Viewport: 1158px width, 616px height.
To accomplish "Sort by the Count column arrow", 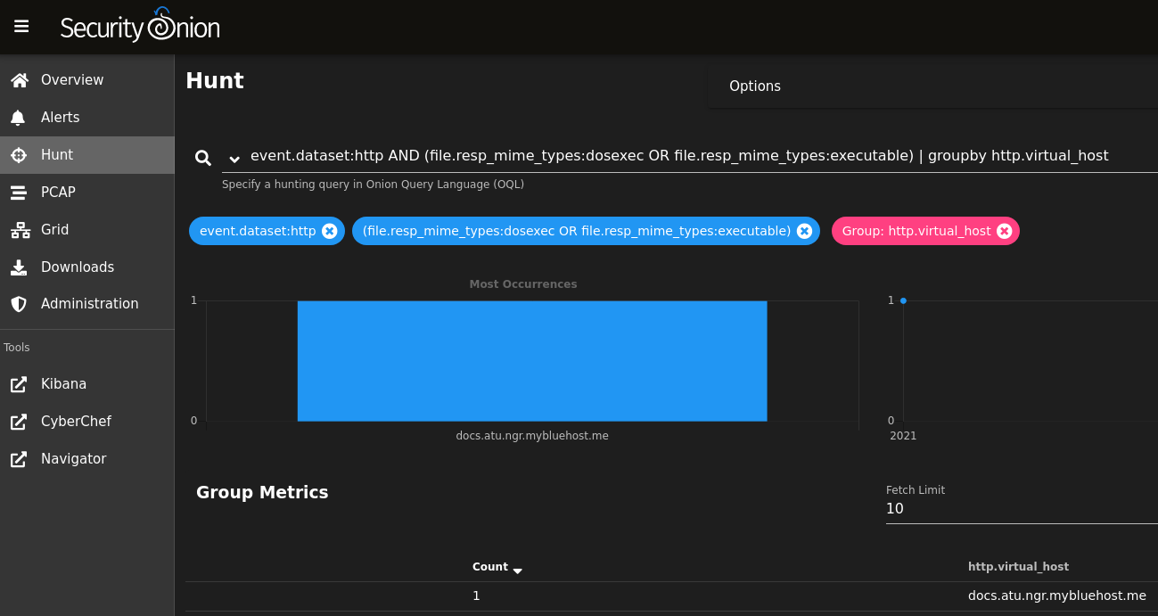I will coord(518,571).
